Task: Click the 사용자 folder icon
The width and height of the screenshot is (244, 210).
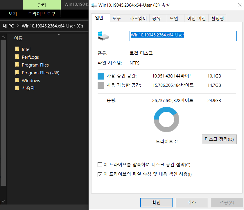Action: [17, 88]
